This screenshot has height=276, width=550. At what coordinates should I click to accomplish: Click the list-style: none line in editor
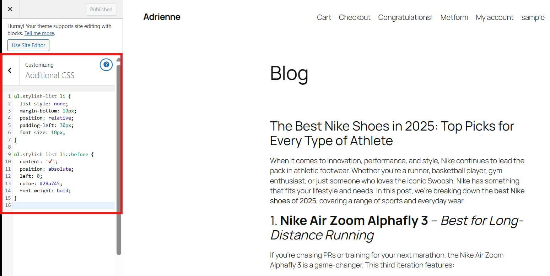(43, 104)
